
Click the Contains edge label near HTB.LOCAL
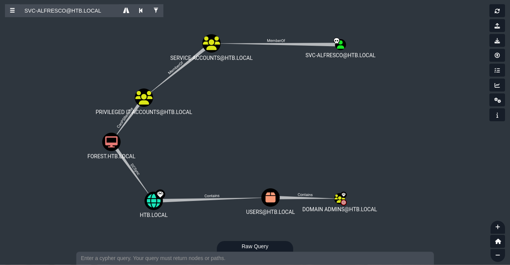click(x=212, y=196)
